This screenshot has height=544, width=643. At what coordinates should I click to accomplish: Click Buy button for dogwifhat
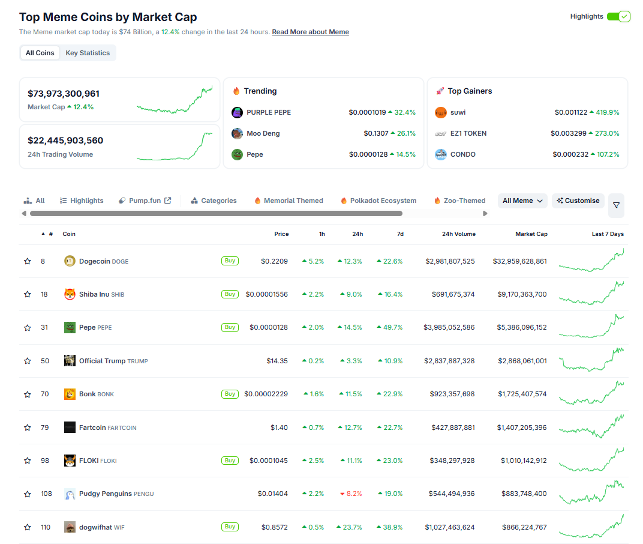(230, 527)
